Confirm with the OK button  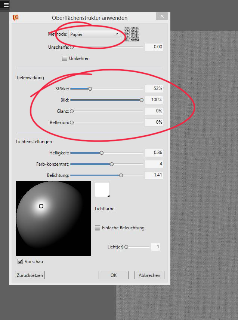tap(114, 275)
